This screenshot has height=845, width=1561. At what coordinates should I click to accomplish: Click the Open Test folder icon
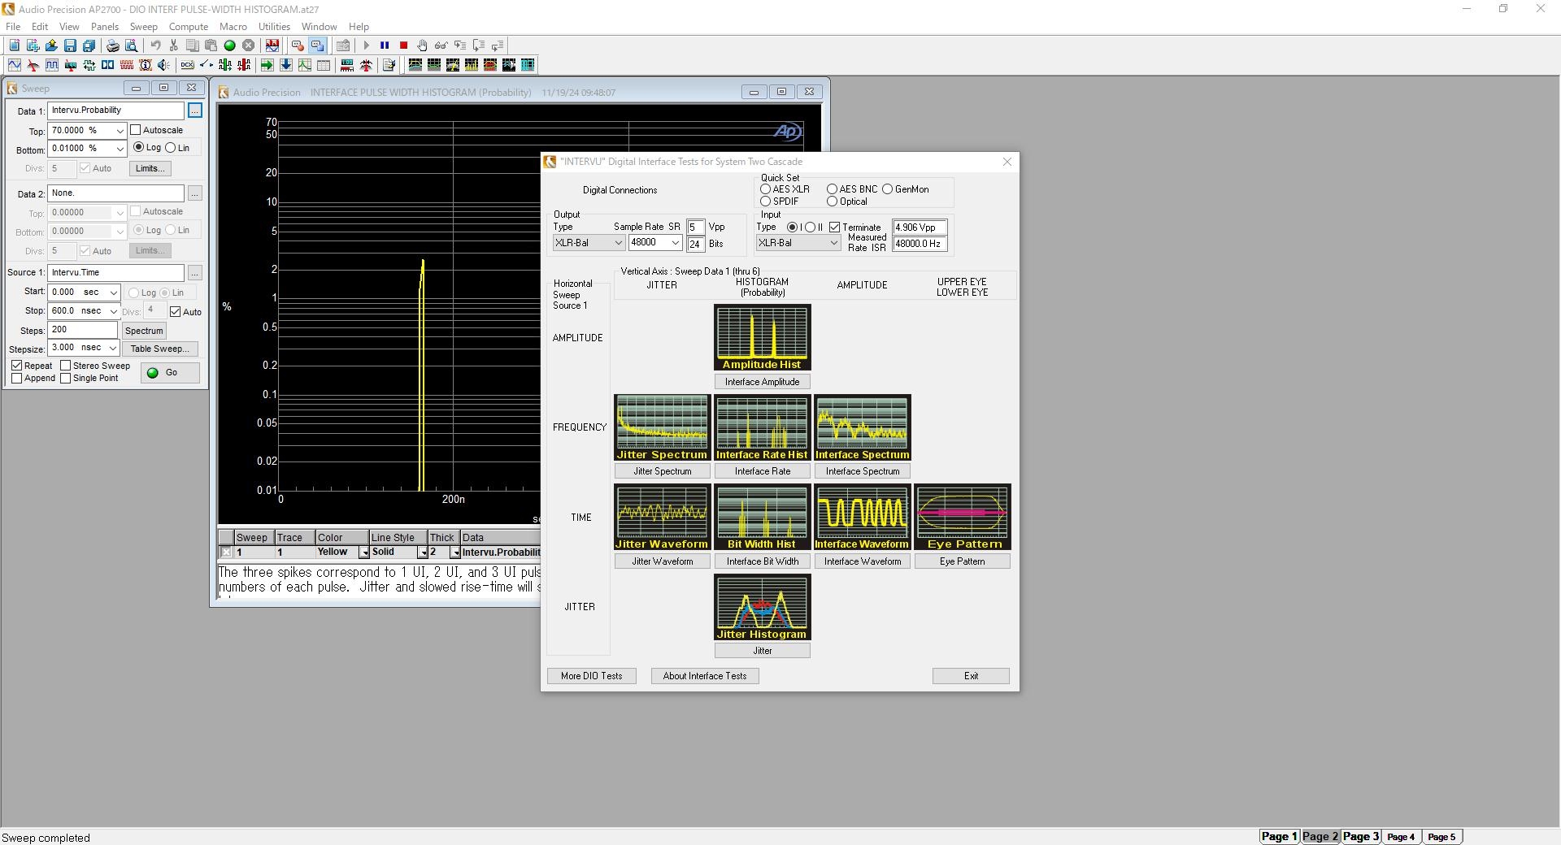pos(51,45)
